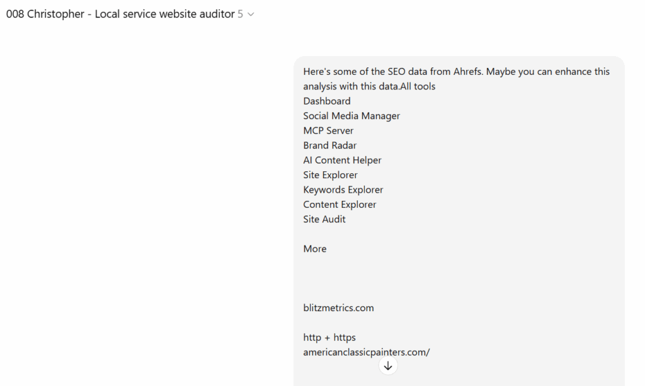Screen dimensions: 645x386
Task: Select Site Explorer in the message
Action: point(330,175)
